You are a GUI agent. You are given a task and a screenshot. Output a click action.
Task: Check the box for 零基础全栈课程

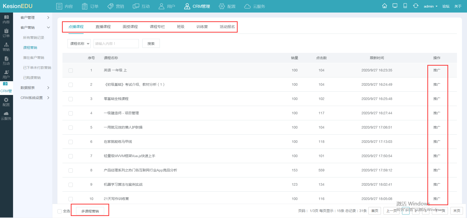pos(71,99)
